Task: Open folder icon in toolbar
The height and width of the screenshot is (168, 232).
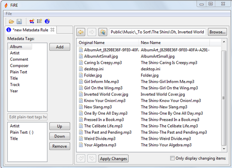Action: (x=11, y=22)
